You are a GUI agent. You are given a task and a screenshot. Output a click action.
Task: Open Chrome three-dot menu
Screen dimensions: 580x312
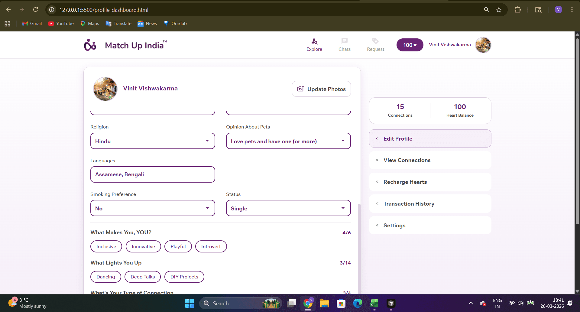[572, 10]
